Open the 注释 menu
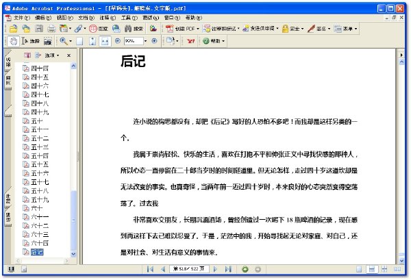 (108, 18)
